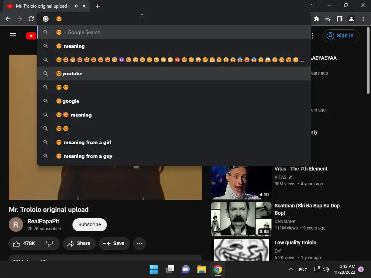Screen dimensions: 371x278
Task: Close the Mr. Trololo tab
Action: point(84,6)
